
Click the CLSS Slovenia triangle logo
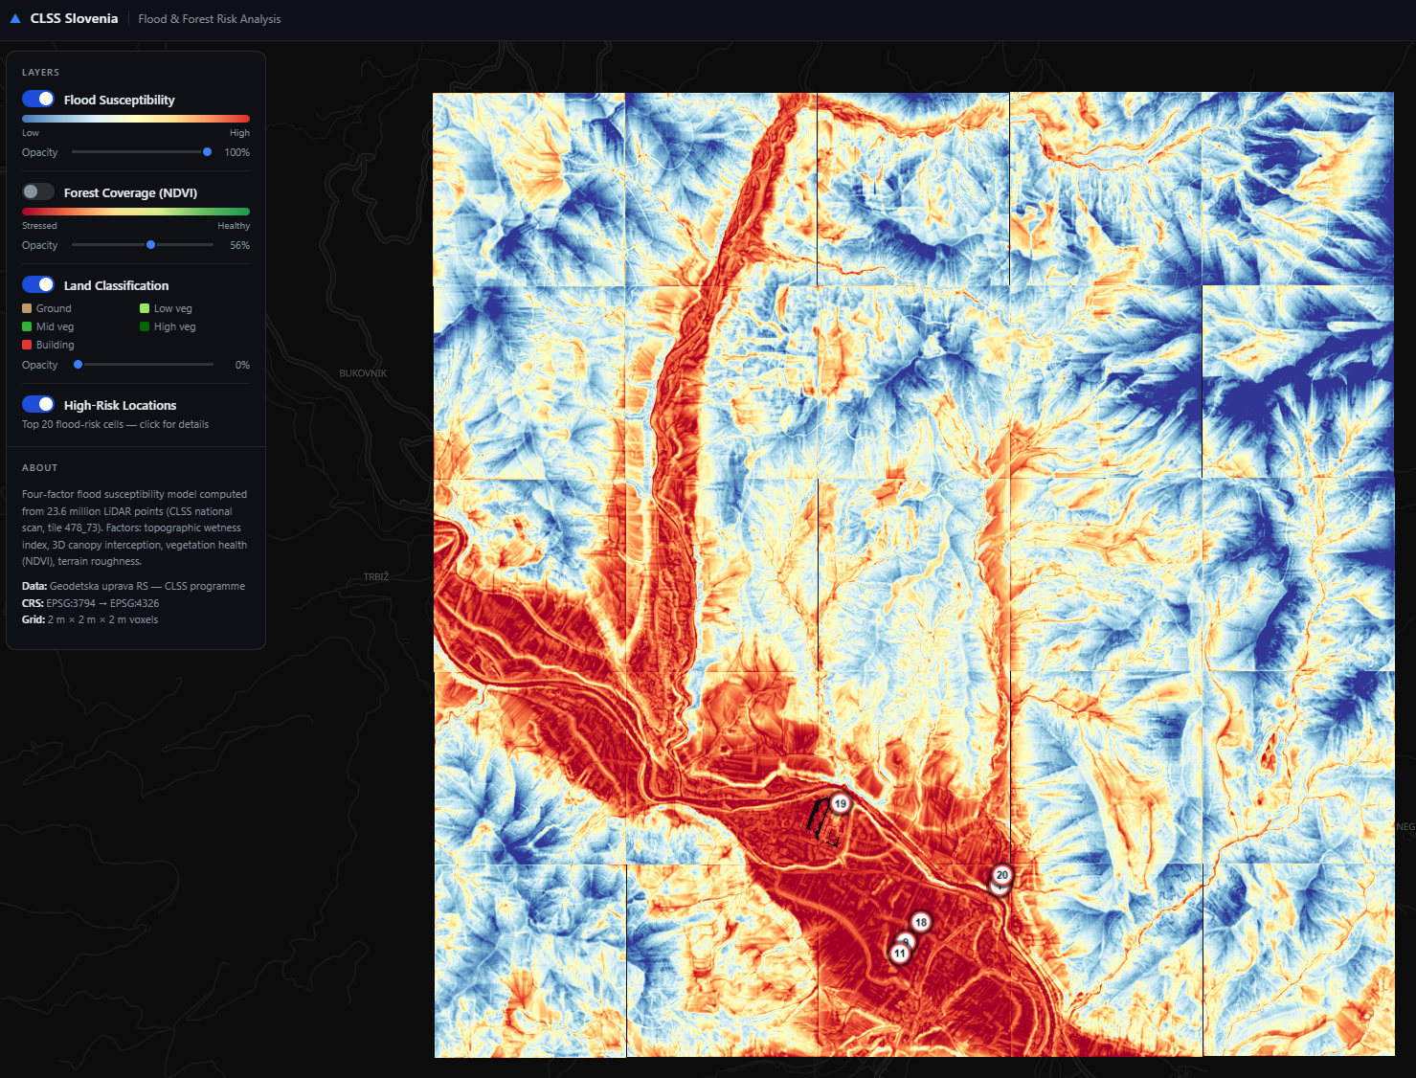tap(15, 18)
